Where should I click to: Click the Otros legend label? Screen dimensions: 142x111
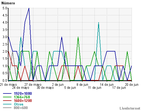pyautogui.click(x=19, y=104)
